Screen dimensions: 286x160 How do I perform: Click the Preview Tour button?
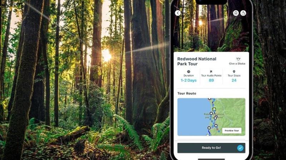(x=232, y=130)
